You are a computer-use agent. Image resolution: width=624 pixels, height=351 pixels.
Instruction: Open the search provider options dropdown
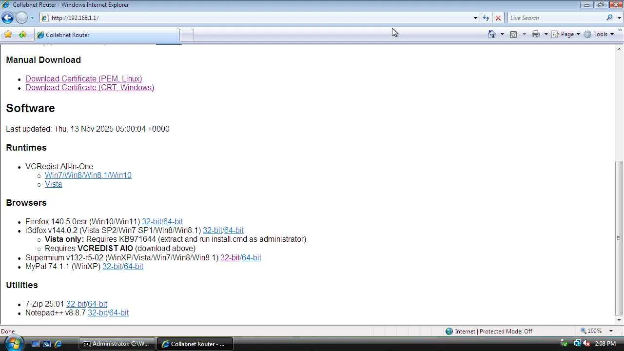pos(620,18)
